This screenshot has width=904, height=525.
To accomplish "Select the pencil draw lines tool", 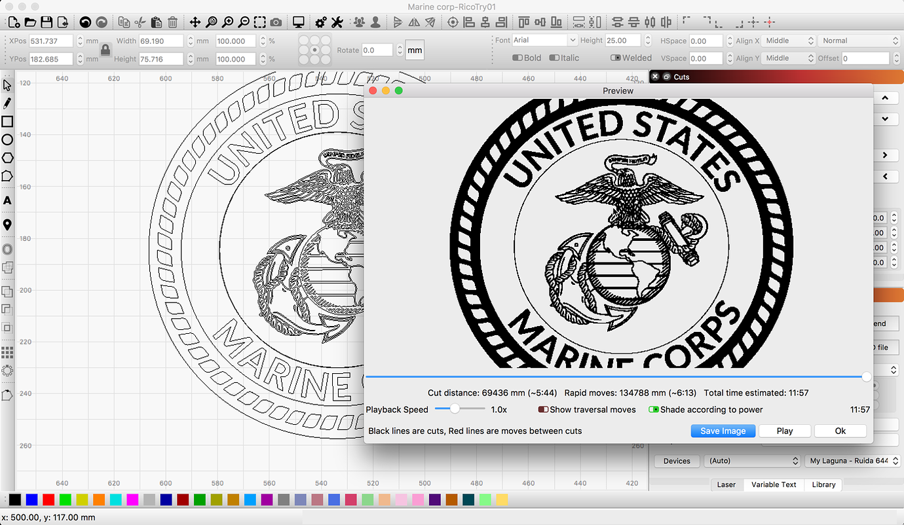I will 7,103.
